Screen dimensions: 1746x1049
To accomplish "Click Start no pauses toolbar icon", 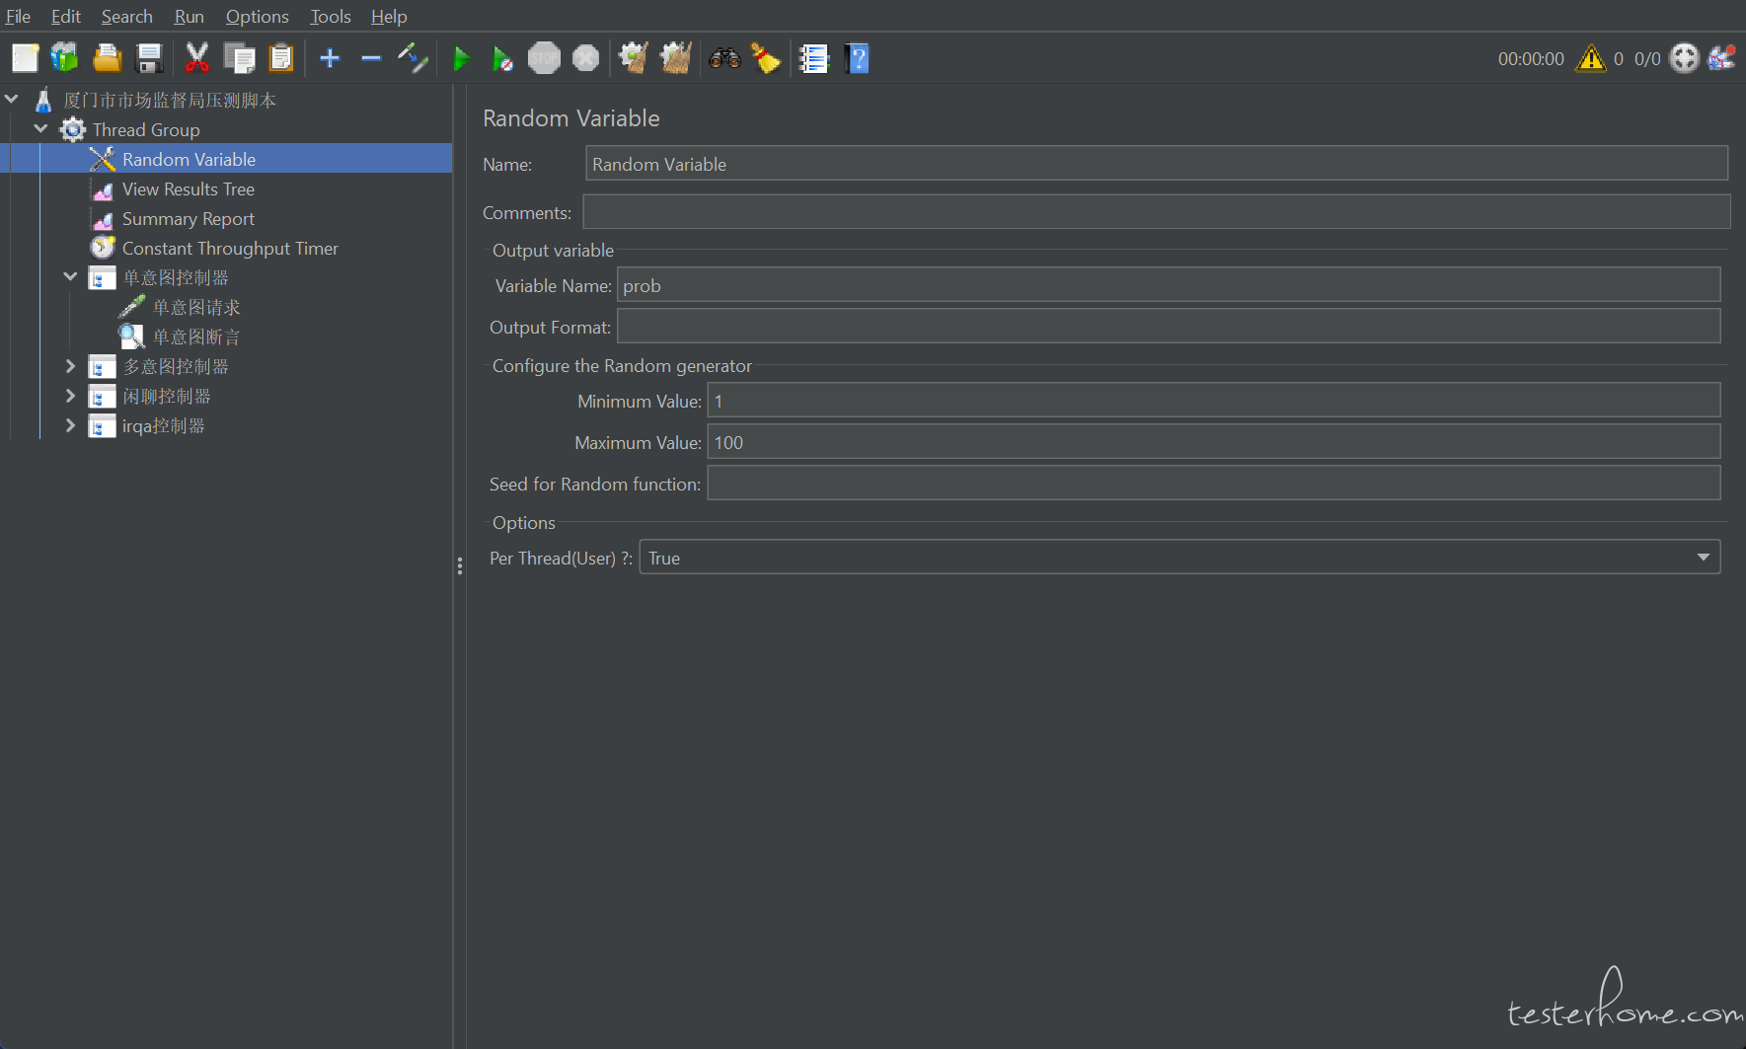I will (502, 59).
